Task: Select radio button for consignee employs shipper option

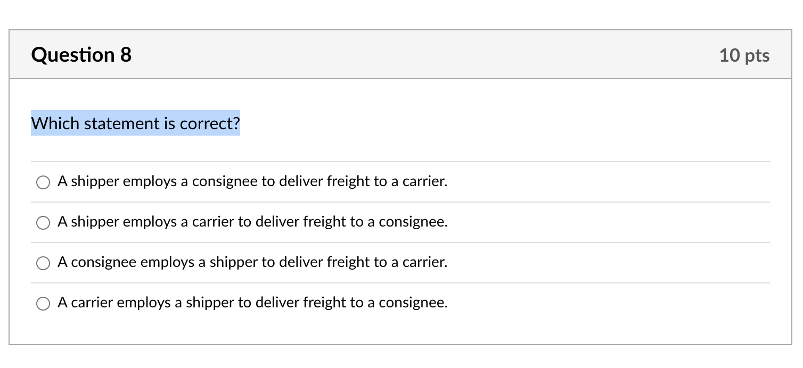Action: [x=43, y=263]
